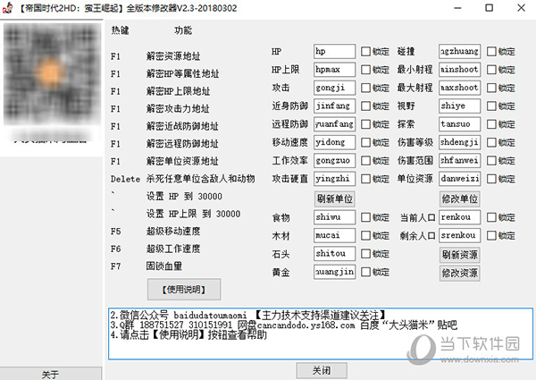Minimize the trainer window
536x380 pixels.
(x=457, y=8)
